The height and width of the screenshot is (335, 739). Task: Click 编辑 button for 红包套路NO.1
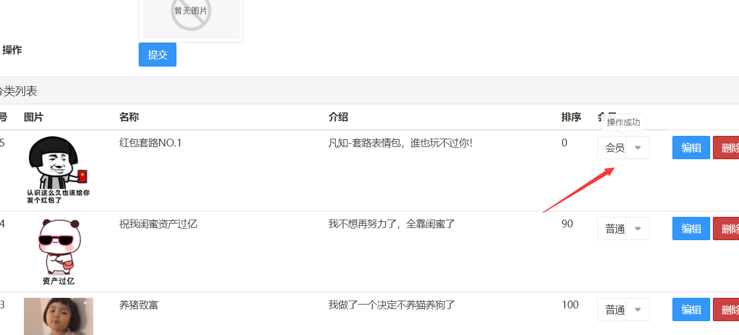coord(691,148)
